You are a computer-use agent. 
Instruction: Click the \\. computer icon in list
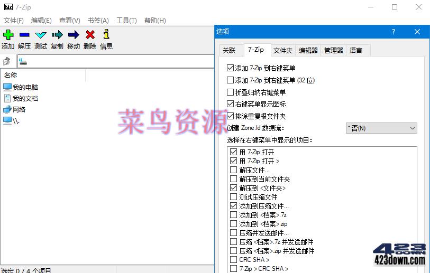point(7,120)
